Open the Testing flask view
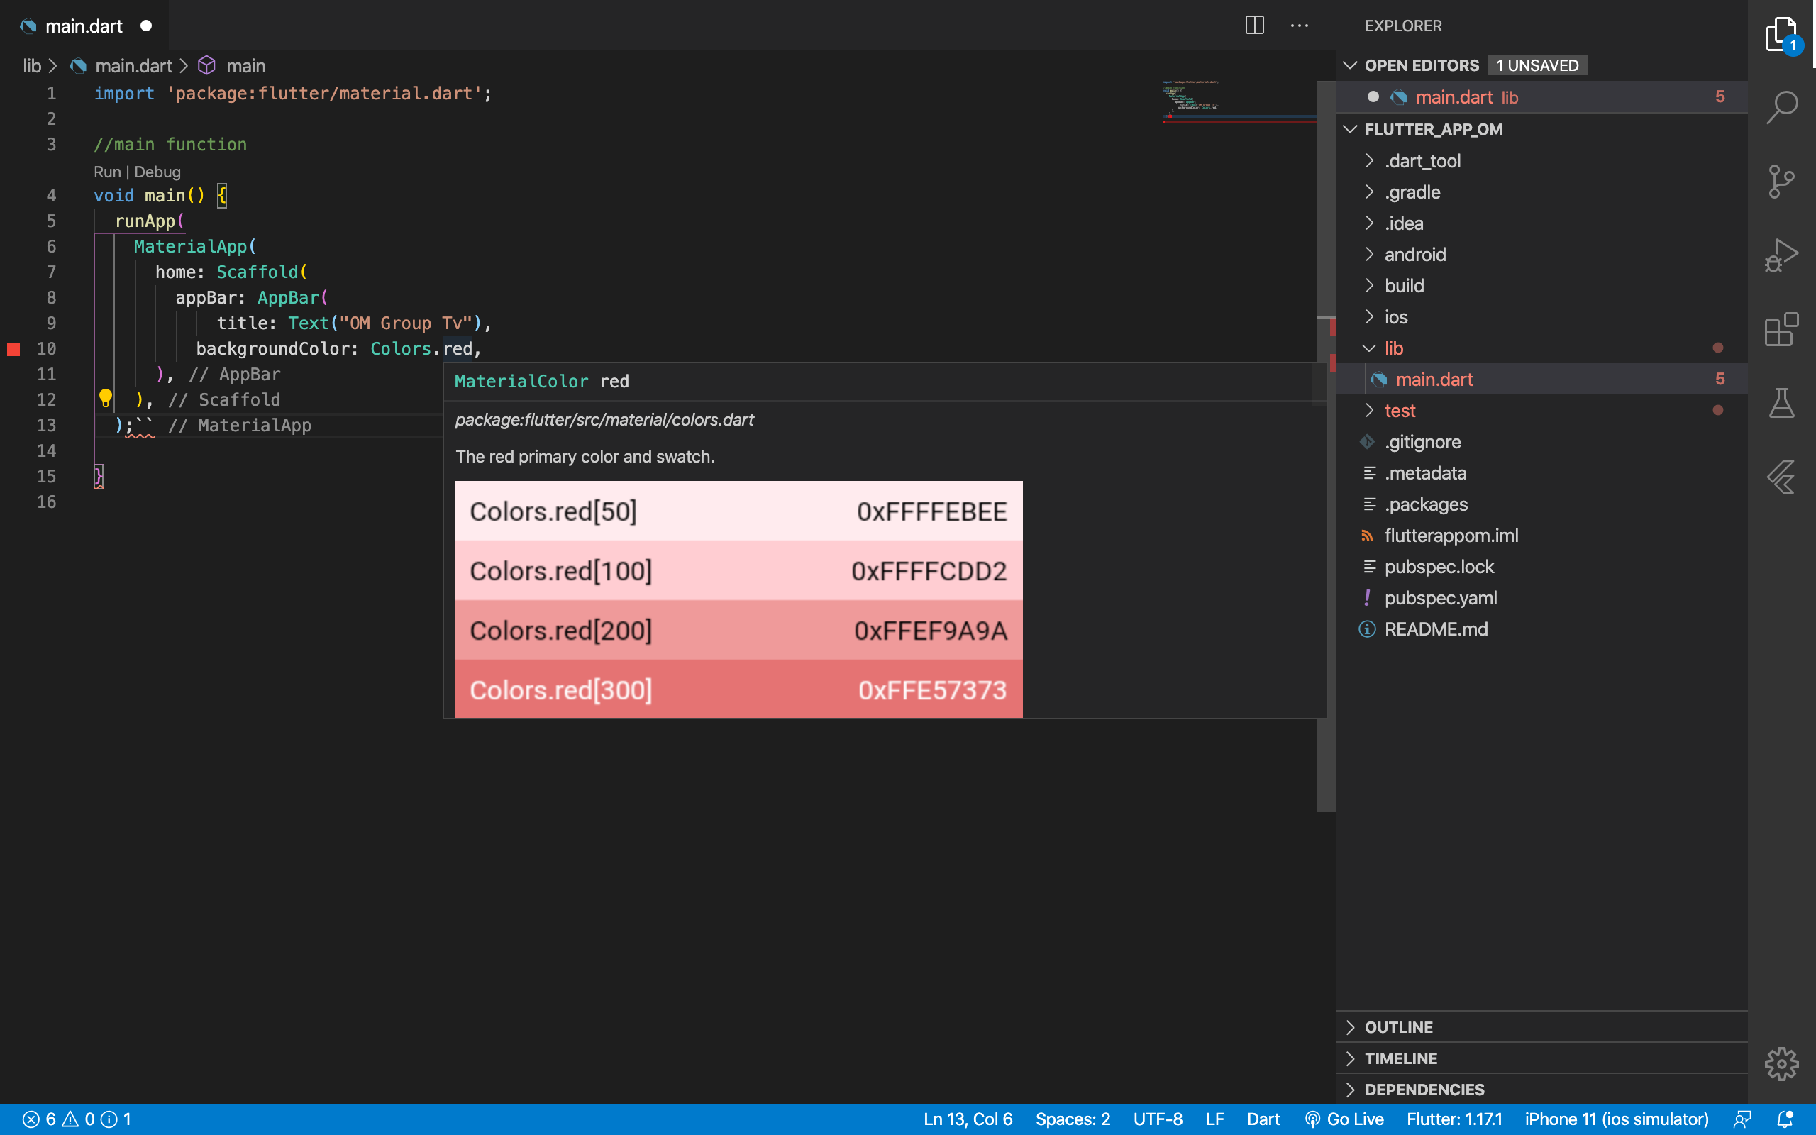Image resolution: width=1816 pixels, height=1135 pixels. [1781, 403]
